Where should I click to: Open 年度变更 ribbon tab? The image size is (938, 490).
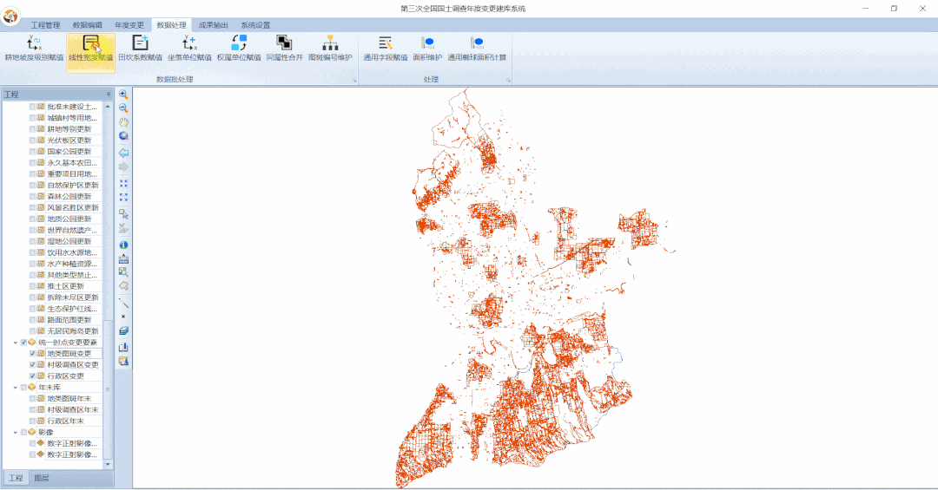pos(129,25)
